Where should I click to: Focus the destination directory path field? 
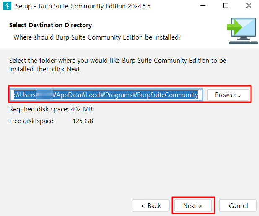[106, 95]
